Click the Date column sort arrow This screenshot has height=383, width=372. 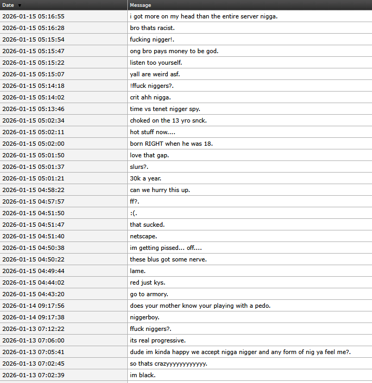tap(19, 5)
